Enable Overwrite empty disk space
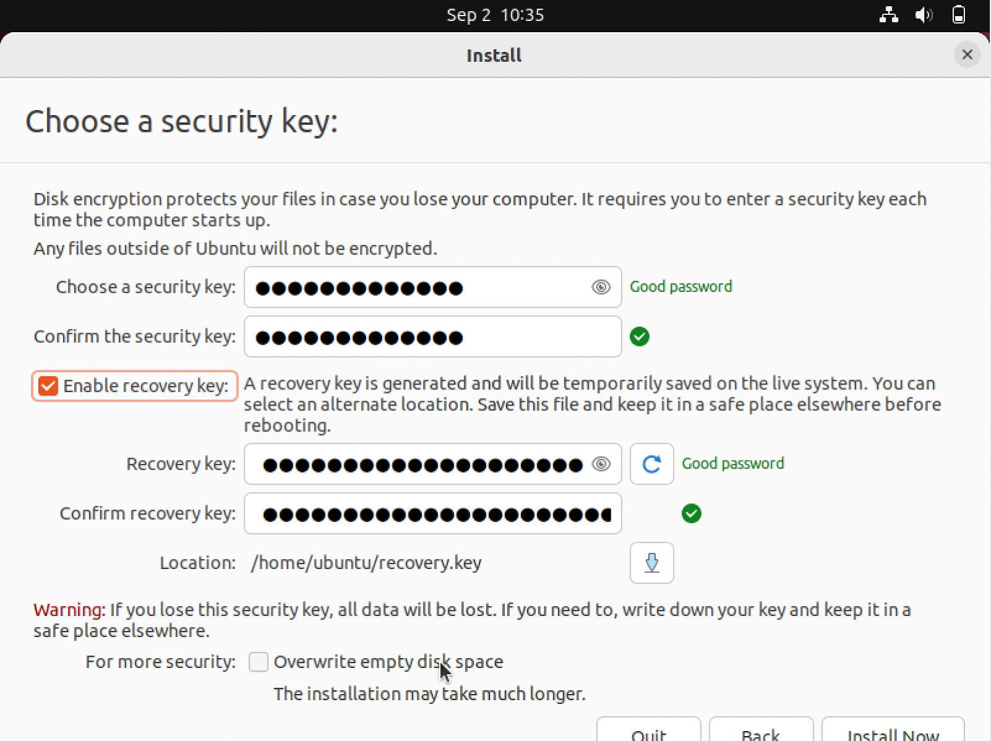Image resolution: width=991 pixels, height=741 pixels. click(258, 662)
